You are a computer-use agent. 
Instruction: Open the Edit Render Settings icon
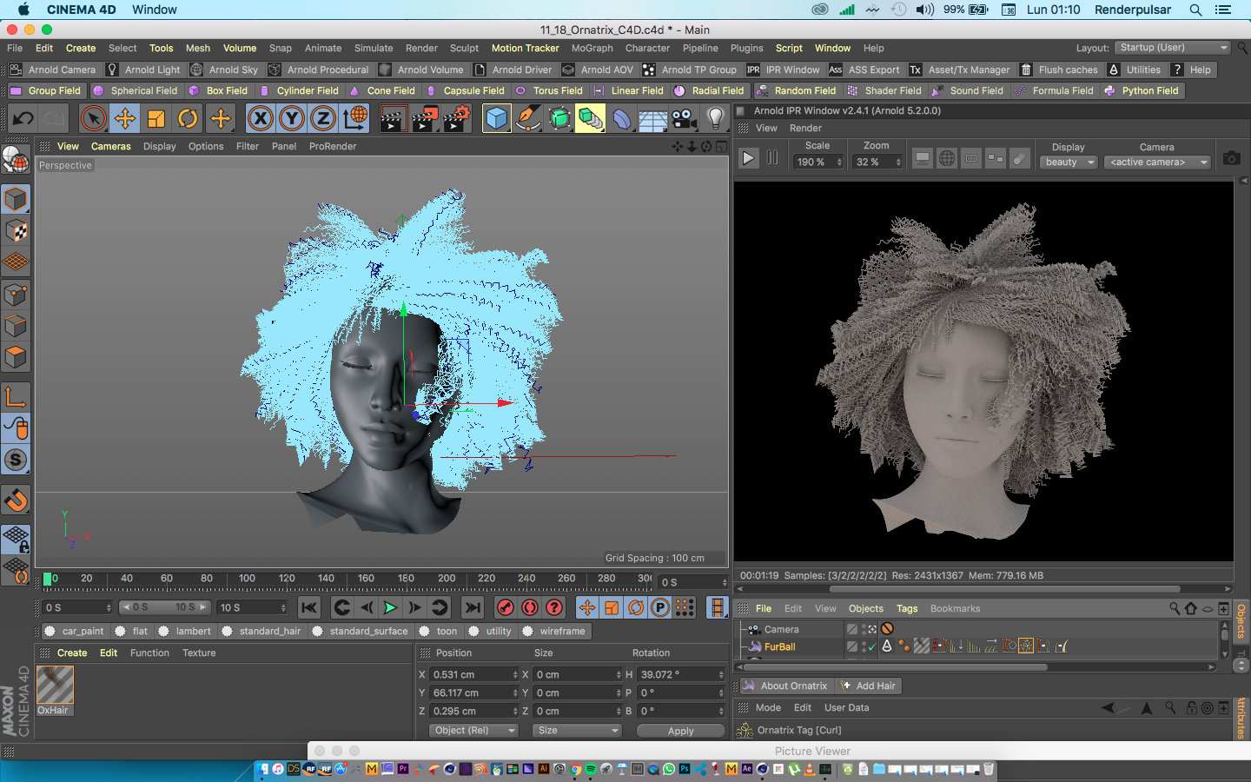pyautogui.click(x=457, y=118)
